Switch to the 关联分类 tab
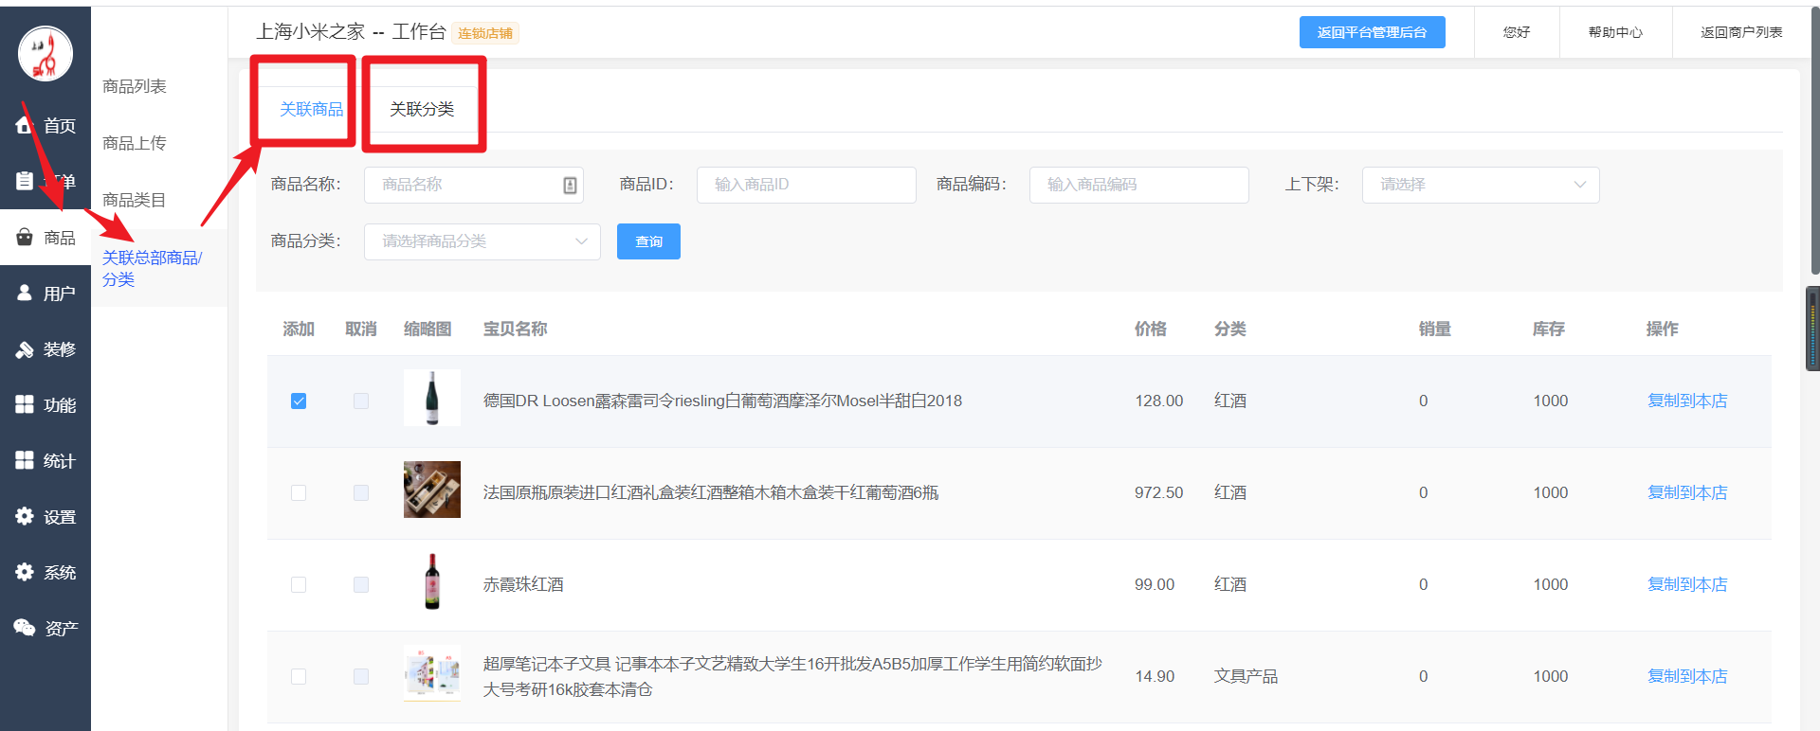This screenshot has height=731, width=1820. coord(422,109)
